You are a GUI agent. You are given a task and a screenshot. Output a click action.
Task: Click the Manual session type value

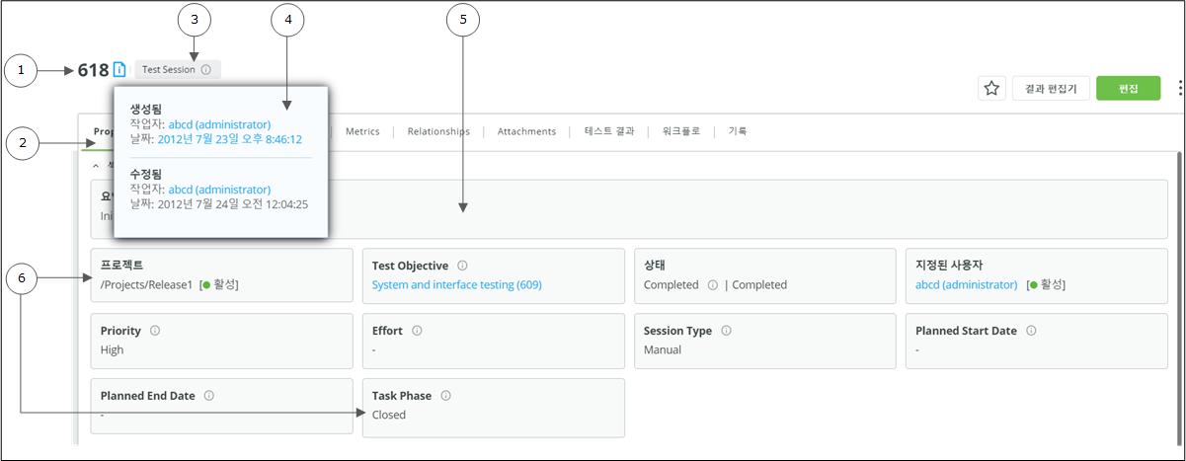[x=663, y=349]
